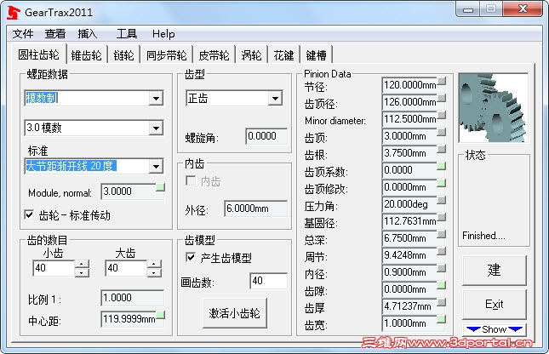Toggle the 产生齿模型 checkbox
The height and width of the screenshot is (354, 549).
(x=191, y=258)
